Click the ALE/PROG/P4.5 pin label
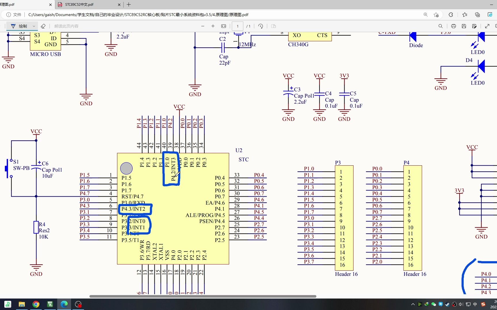 coord(205,215)
